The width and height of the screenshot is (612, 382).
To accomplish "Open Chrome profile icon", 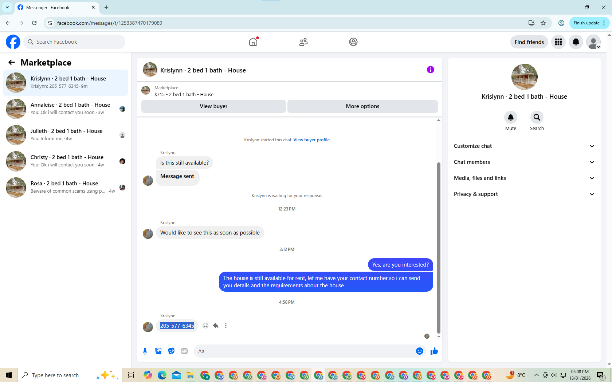I will [x=561, y=23].
